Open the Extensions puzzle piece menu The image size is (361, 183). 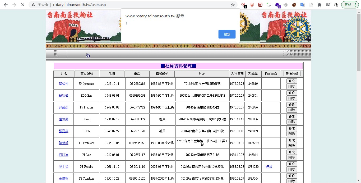tap(320, 5)
